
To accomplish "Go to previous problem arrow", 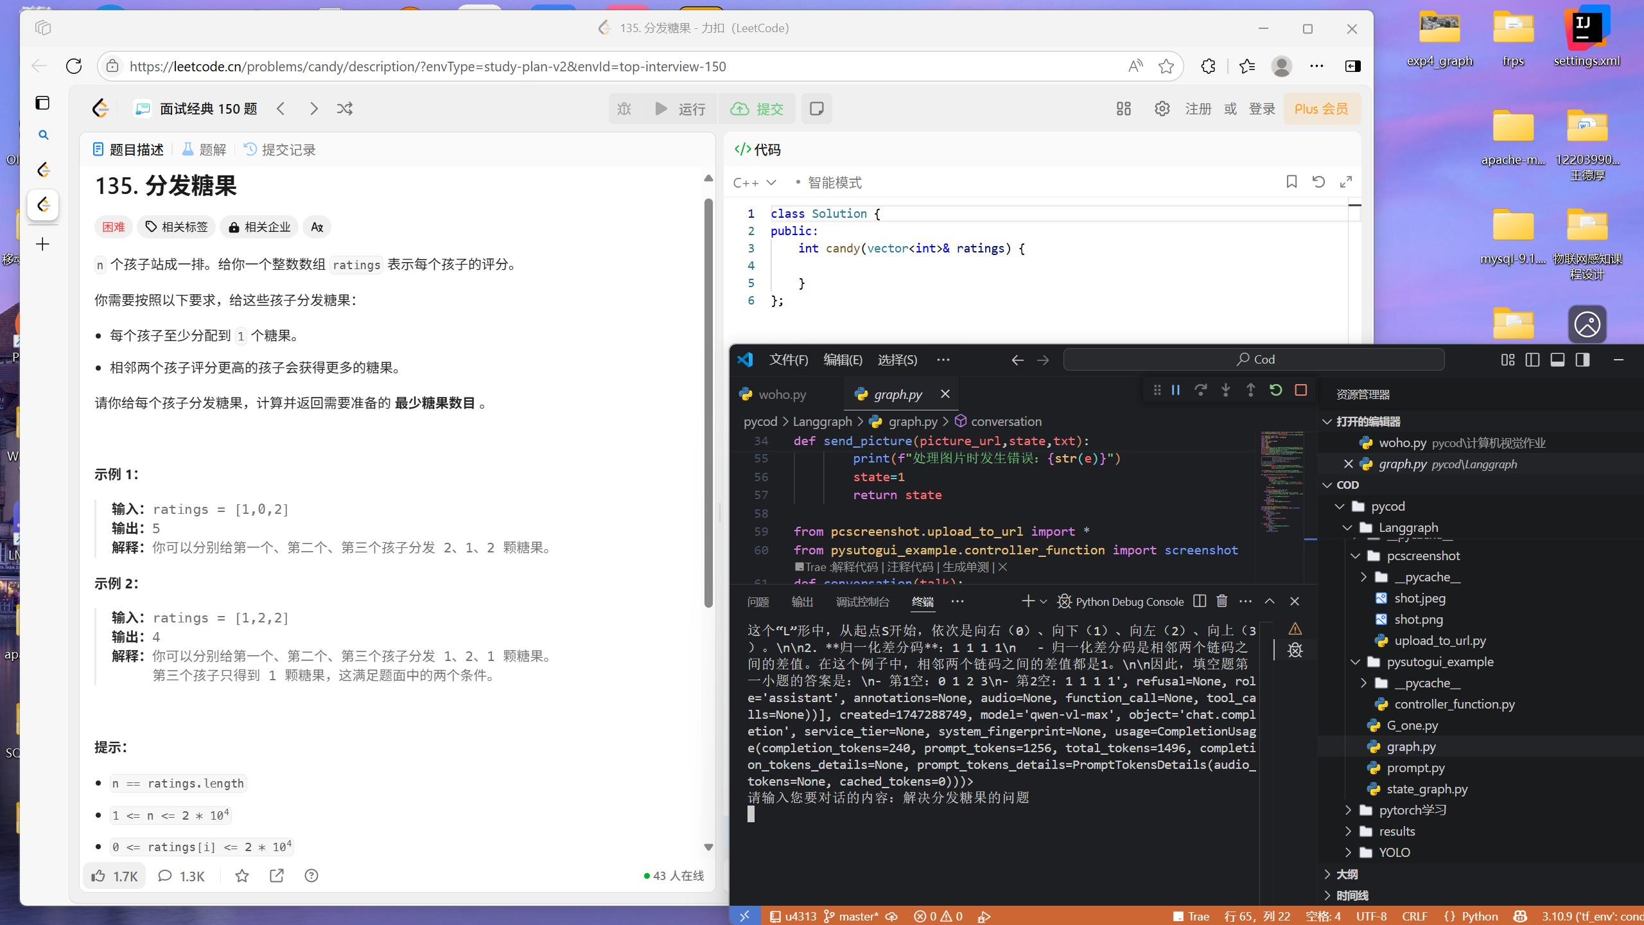I will click(281, 109).
